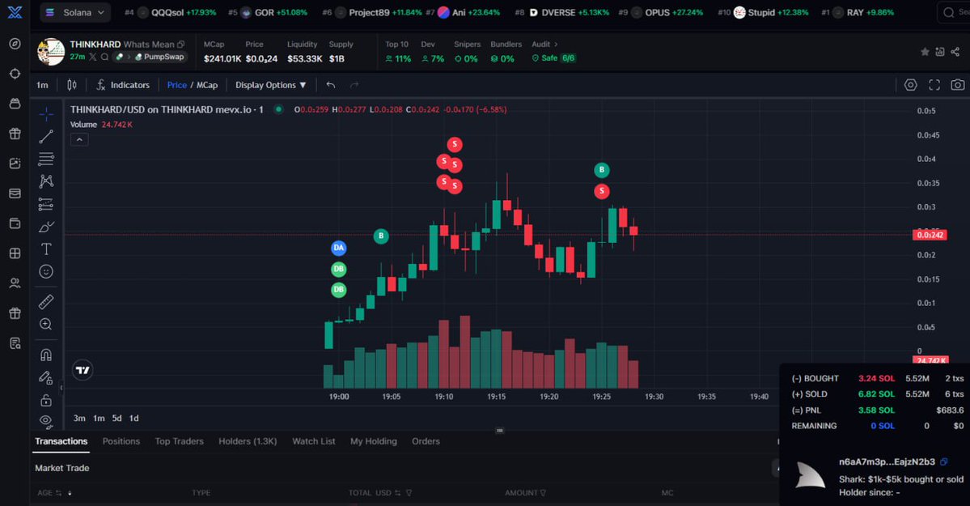The height and width of the screenshot is (506, 970).
Task: Open the emoji icons tool
Action: [46, 271]
